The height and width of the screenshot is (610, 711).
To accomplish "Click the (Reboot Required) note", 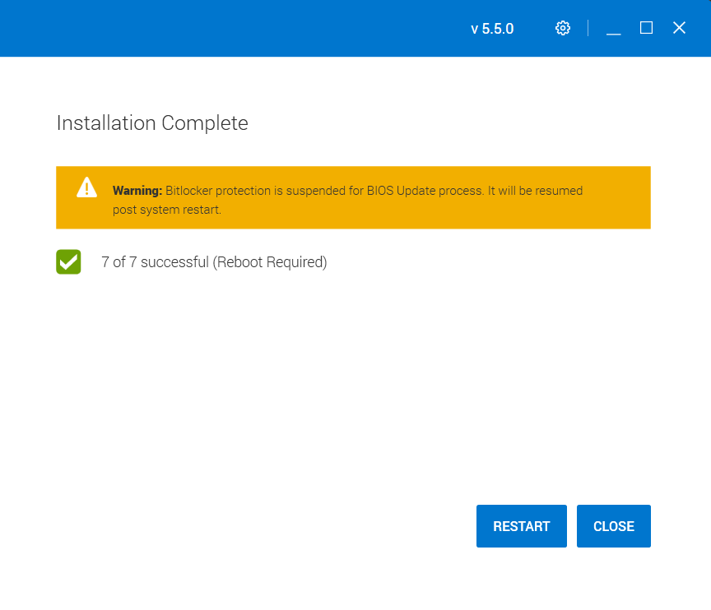I will point(270,262).
